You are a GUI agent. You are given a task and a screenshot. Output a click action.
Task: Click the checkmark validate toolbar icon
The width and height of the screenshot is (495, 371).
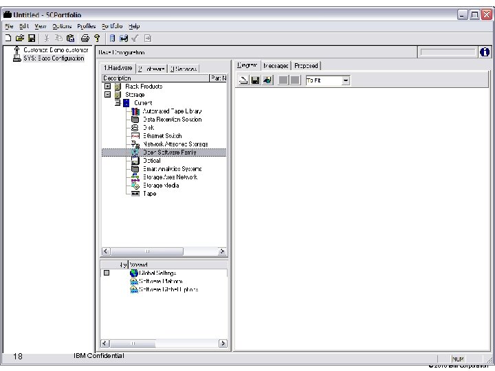(135, 38)
